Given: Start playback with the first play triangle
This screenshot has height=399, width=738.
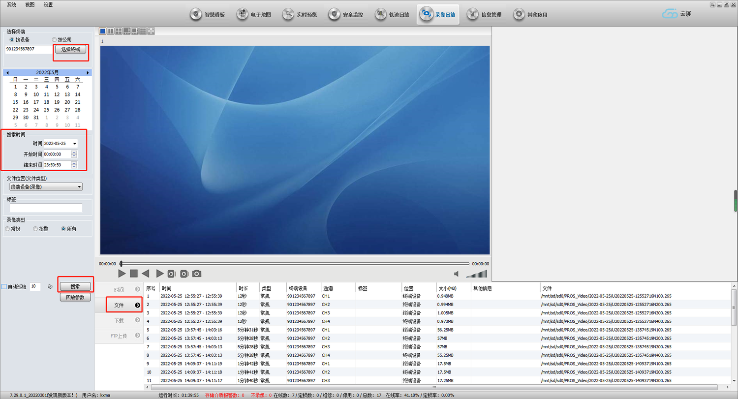Looking at the screenshot, I should point(122,274).
